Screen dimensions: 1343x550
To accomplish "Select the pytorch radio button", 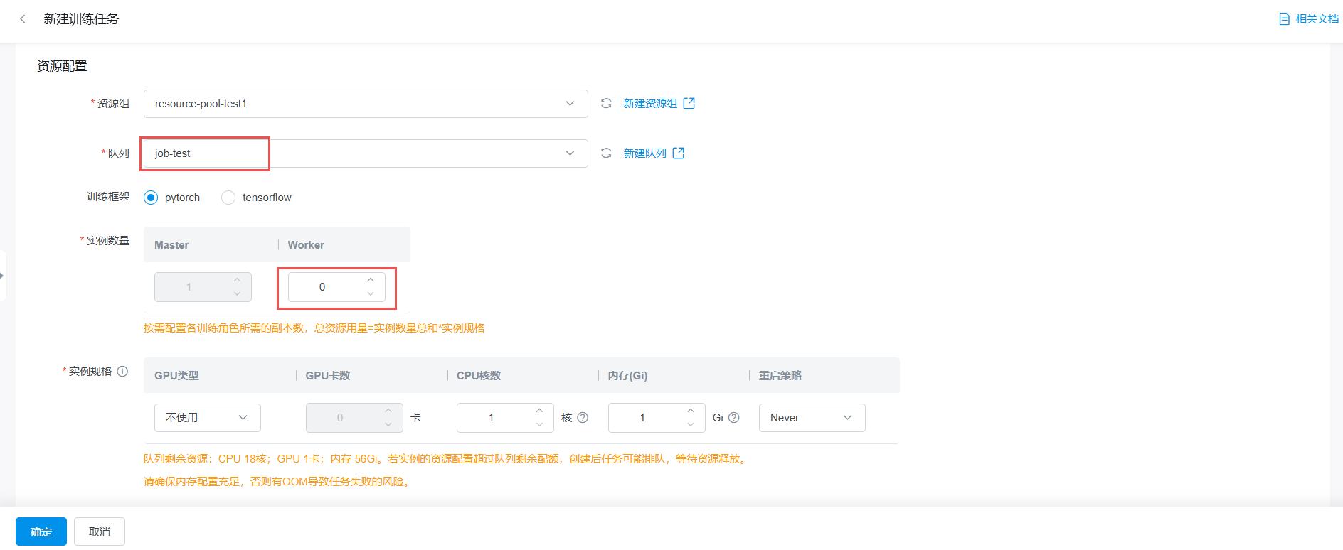I will (151, 198).
